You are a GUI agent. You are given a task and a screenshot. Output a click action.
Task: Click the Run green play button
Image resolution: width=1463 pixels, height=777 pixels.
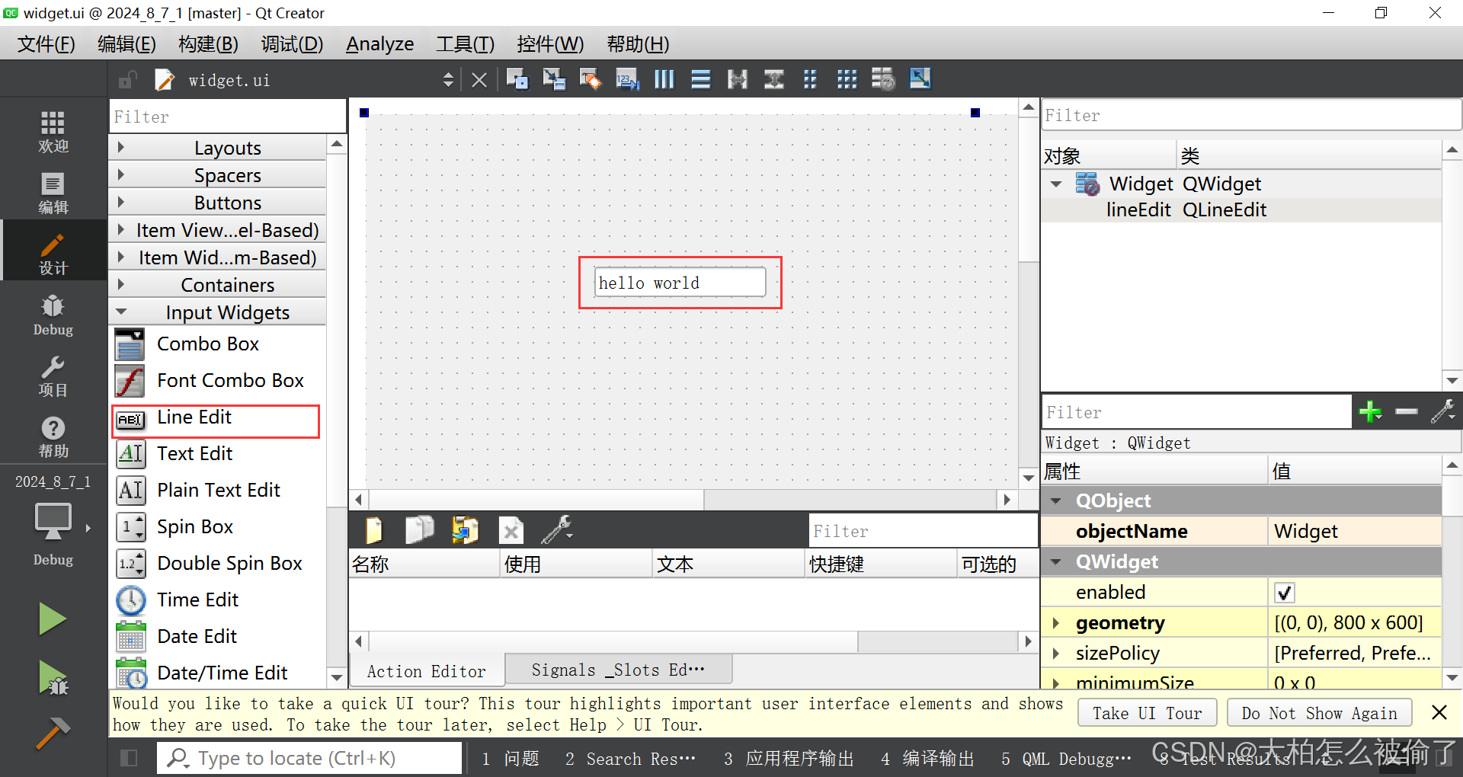53,619
